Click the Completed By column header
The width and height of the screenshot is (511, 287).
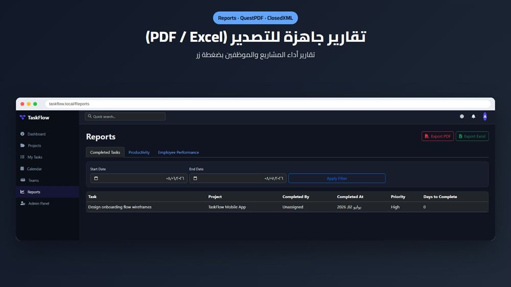295,197
